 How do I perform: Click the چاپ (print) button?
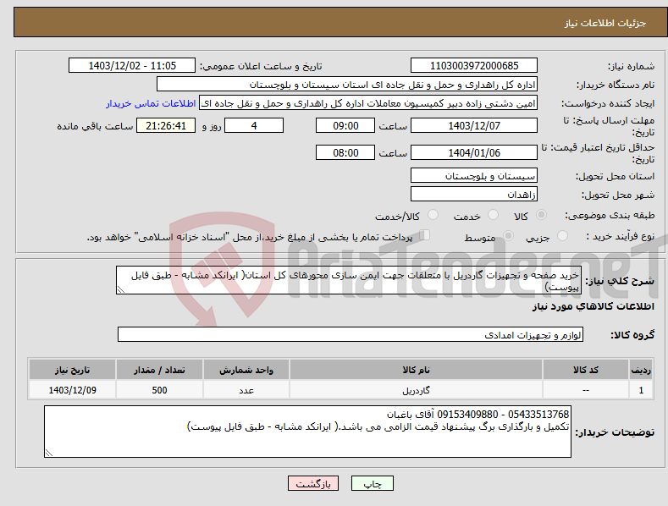click(372, 483)
